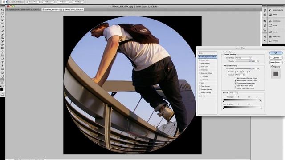This screenshot has height=160, width=285.
Task: Click the Styles header in Layer Style
Action: [208, 53]
